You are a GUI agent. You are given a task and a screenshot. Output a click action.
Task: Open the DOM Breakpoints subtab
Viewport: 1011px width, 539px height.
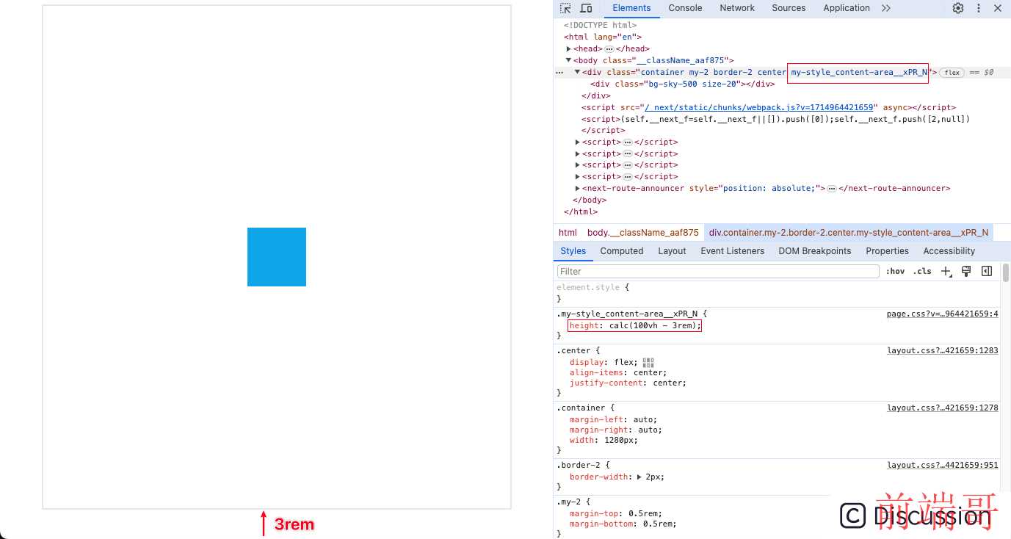pos(815,251)
